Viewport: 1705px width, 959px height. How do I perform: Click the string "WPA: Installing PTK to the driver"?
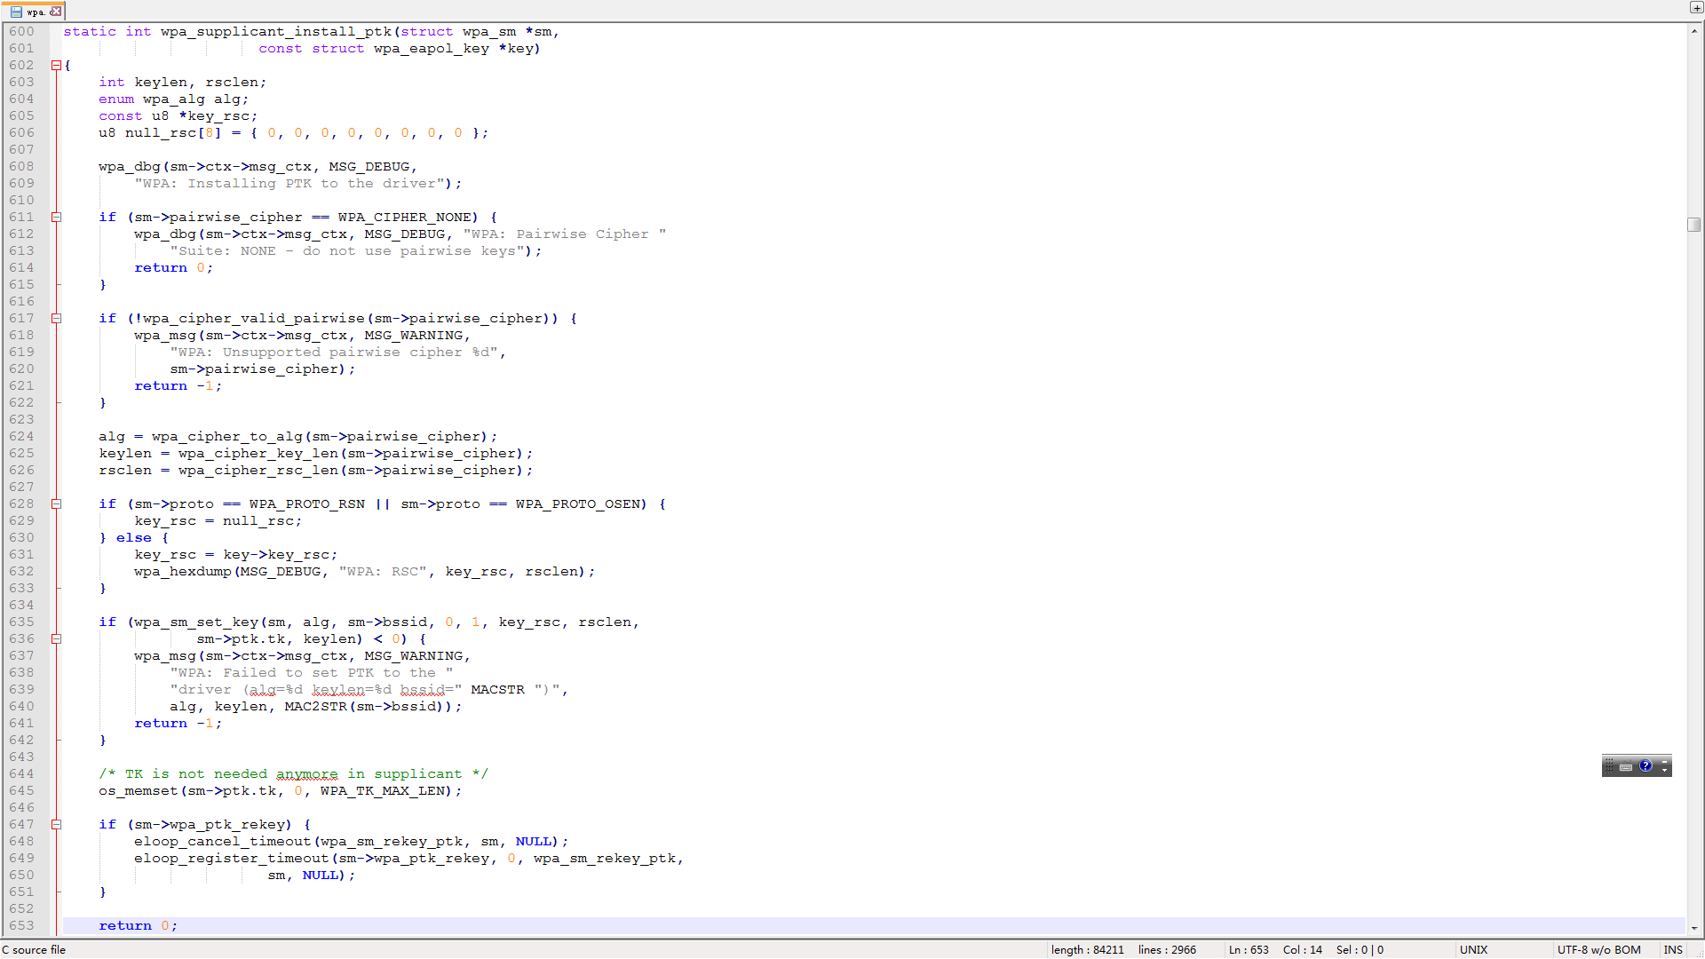tap(289, 184)
